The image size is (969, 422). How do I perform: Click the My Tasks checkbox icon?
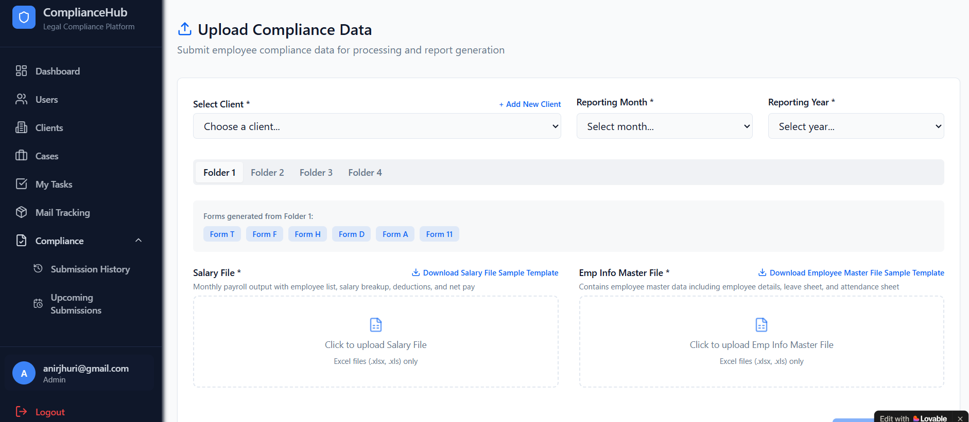pyautogui.click(x=21, y=184)
